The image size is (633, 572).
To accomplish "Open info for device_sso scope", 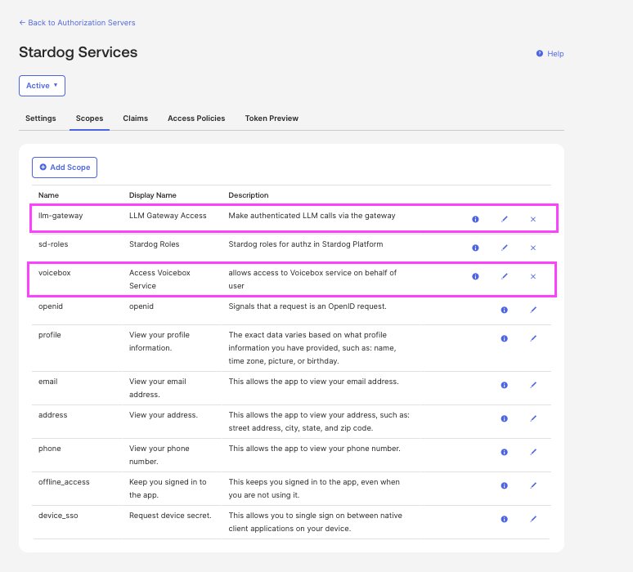I will (x=505, y=519).
